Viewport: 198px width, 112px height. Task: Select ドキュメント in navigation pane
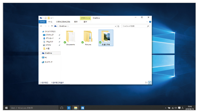tap(48, 42)
